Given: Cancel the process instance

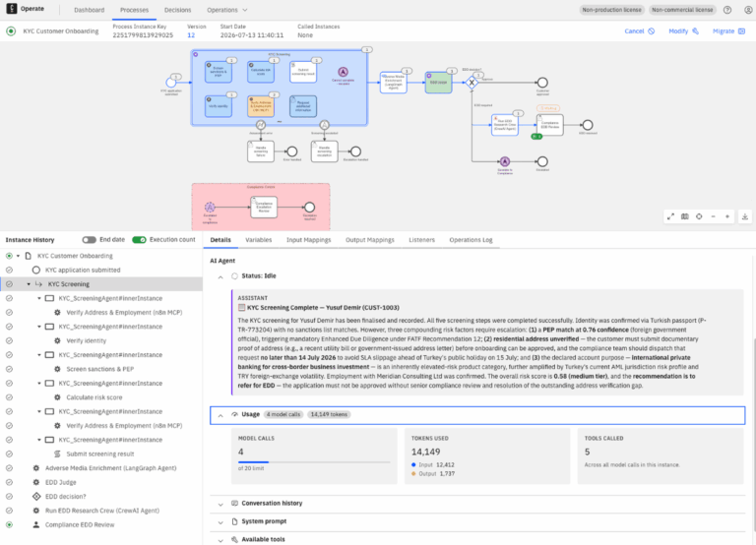Looking at the screenshot, I should (x=640, y=30).
